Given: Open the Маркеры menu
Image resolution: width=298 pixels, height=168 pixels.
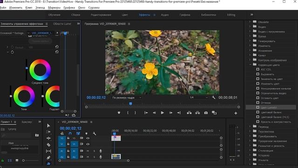Looking at the screenshot, I should click(x=54, y=7).
